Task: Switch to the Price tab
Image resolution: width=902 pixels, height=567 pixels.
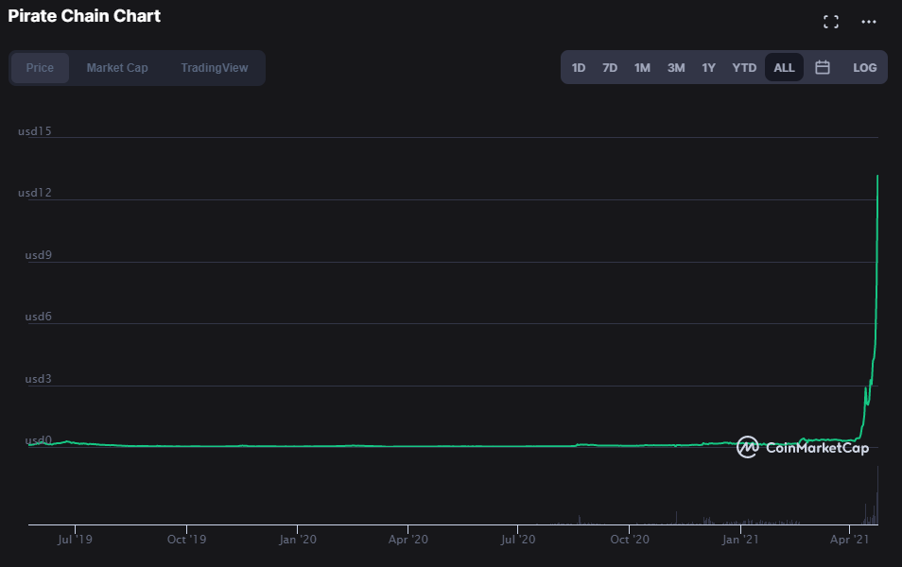Action: point(40,68)
